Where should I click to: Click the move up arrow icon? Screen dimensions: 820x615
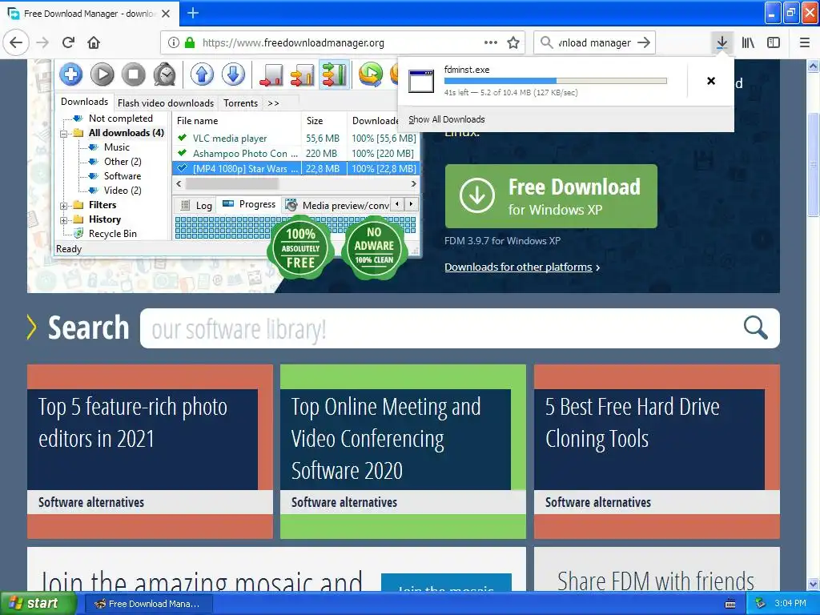pos(202,74)
